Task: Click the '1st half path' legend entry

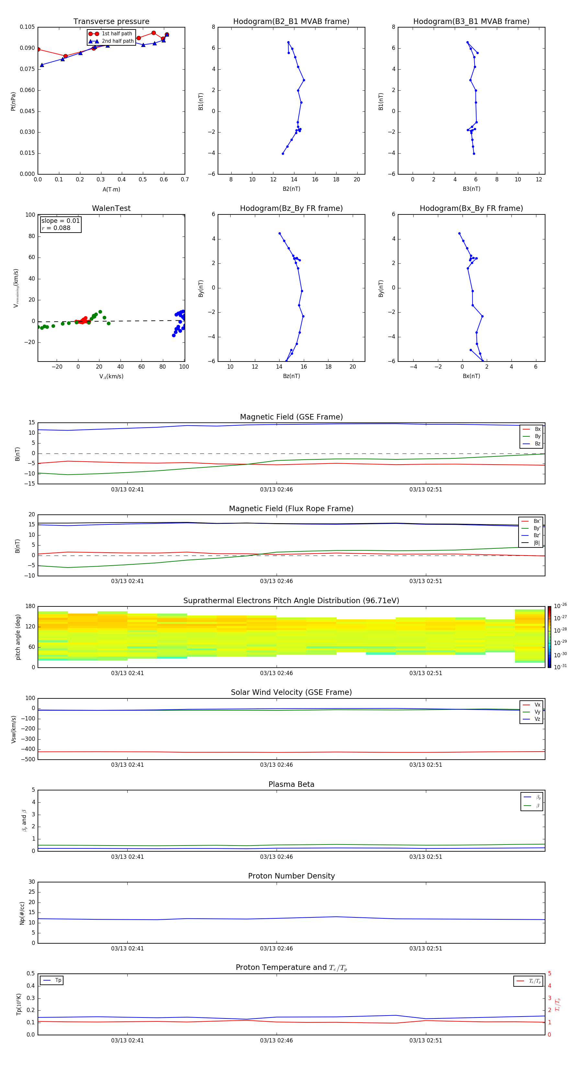Action: coord(111,34)
